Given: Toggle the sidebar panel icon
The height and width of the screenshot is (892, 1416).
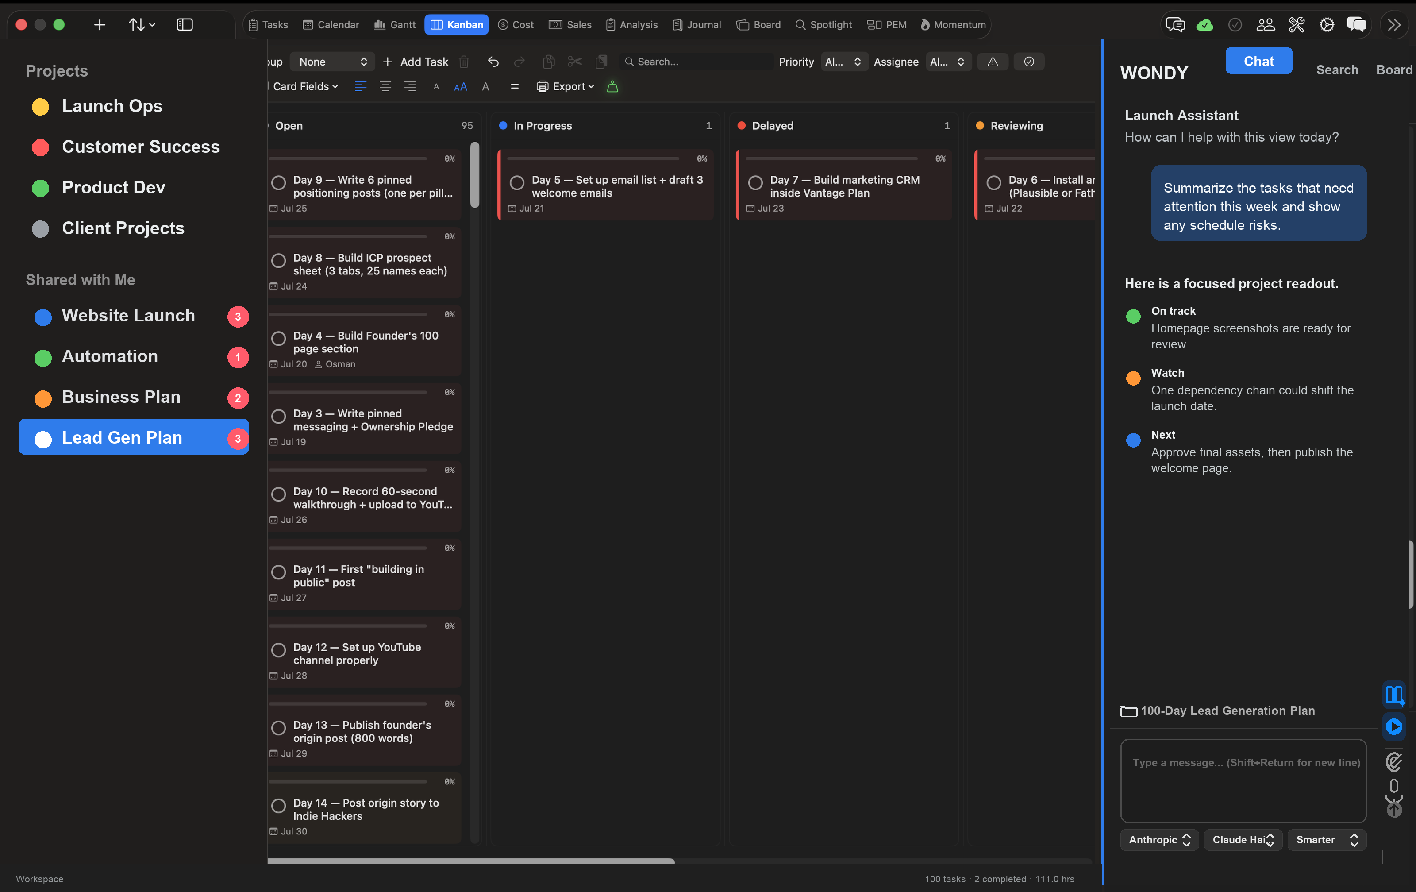Looking at the screenshot, I should pyautogui.click(x=185, y=25).
